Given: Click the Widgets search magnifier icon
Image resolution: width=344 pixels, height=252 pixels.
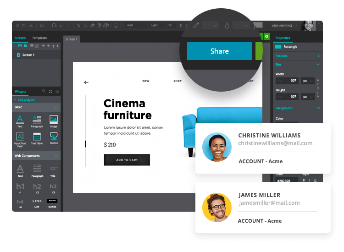Looking at the screenshot, I should click(x=44, y=91).
